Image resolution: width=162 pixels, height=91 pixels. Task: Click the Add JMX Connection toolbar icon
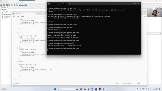7,5
